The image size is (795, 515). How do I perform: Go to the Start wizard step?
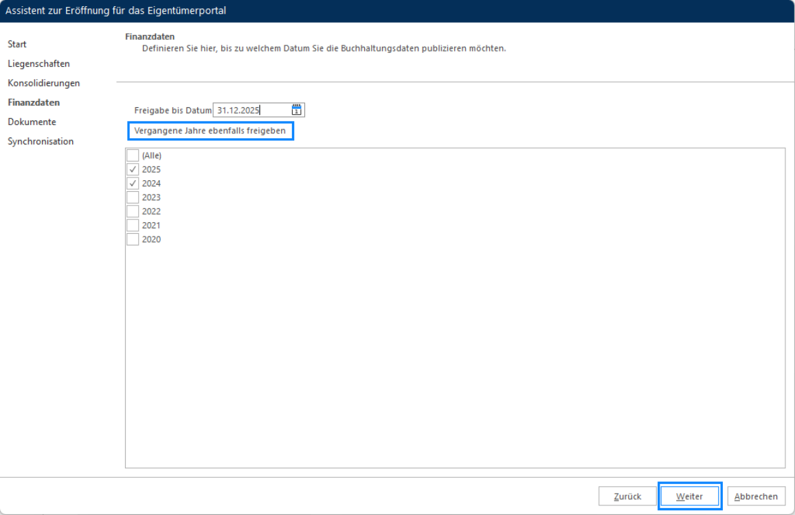17,44
